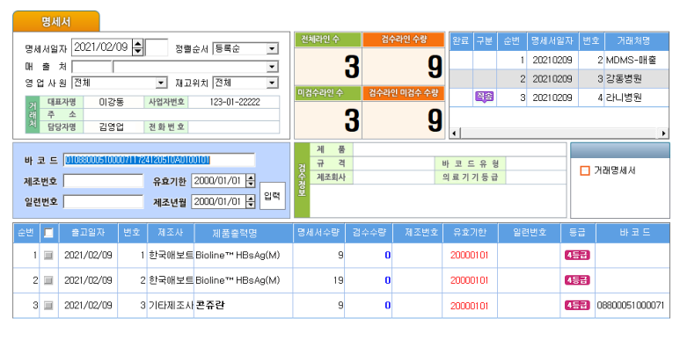Click right arrow of statement list scrollbar
Screen dimensions: 680x340
(663, 134)
